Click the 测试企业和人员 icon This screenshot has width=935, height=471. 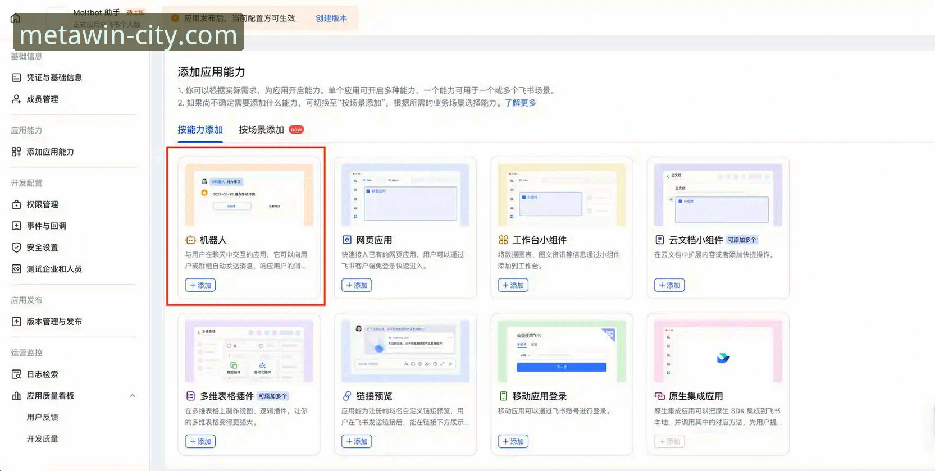point(16,269)
